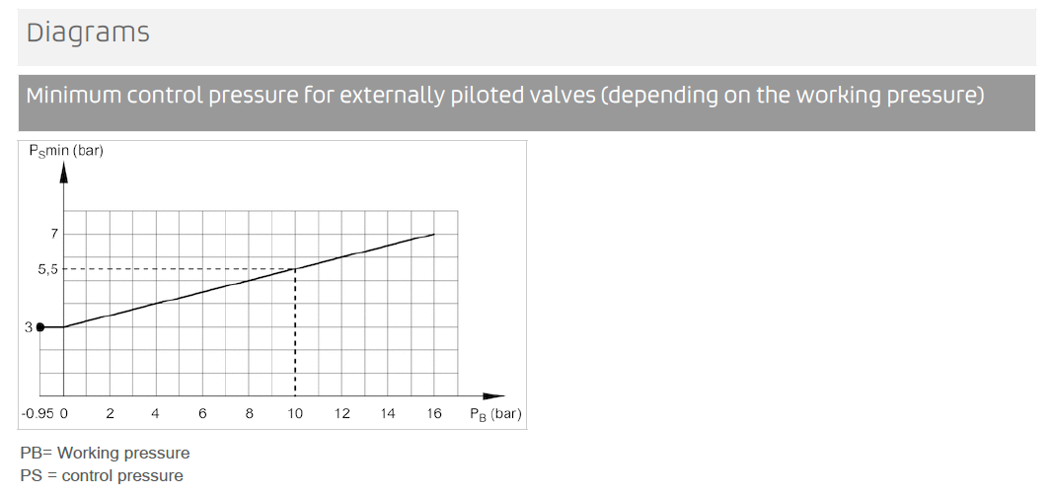The height and width of the screenshot is (494, 1052).
Task: Click the PSmin (bar) axis label
Action: coord(66,150)
